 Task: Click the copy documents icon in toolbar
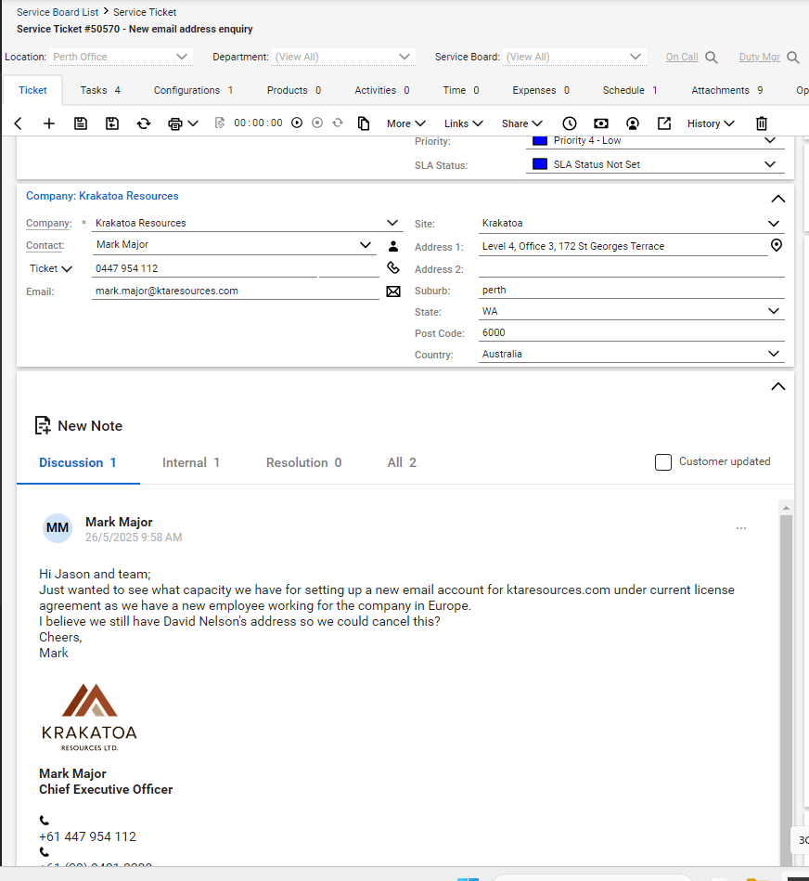pyautogui.click(x=364, y=123)
